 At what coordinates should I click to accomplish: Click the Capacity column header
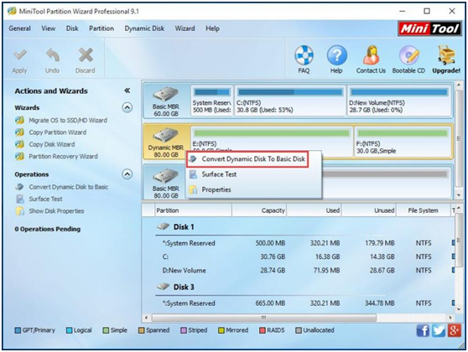(259, 210)
